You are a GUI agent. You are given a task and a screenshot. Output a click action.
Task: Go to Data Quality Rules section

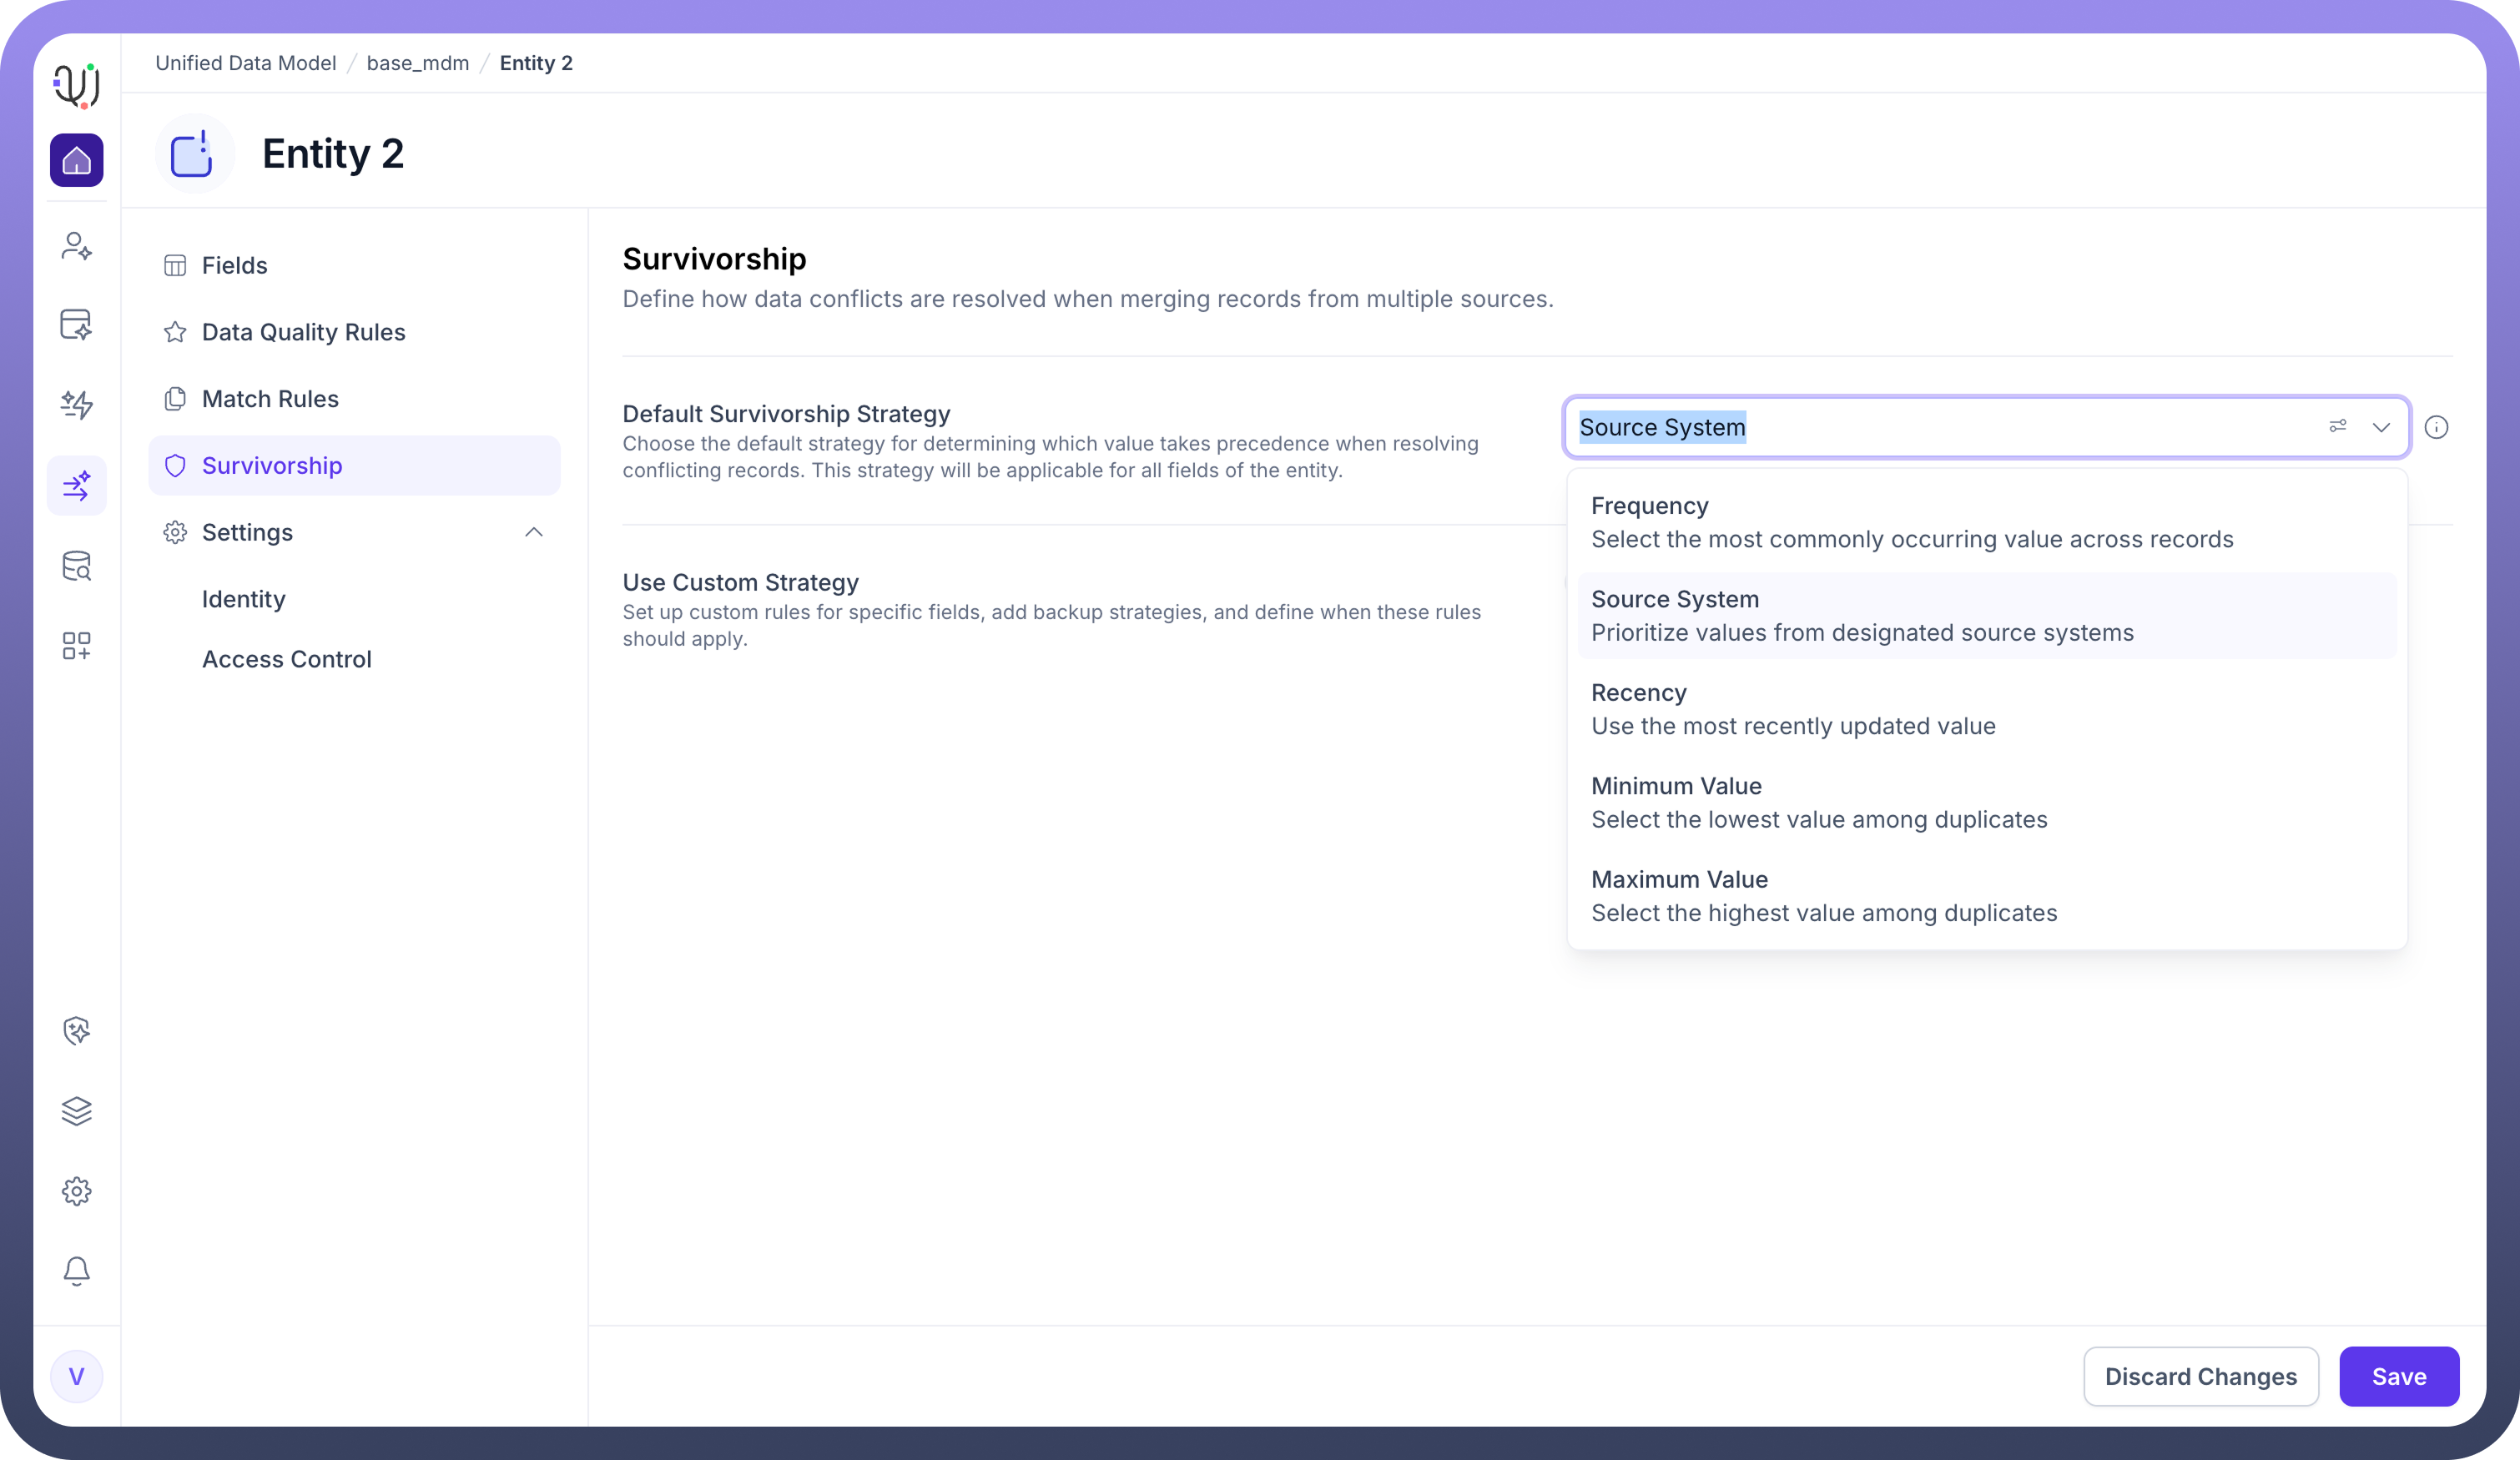click(303, 332)
